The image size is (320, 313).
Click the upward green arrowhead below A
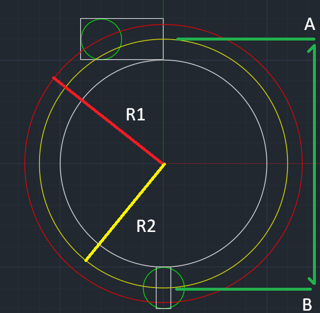pos(312,48)
